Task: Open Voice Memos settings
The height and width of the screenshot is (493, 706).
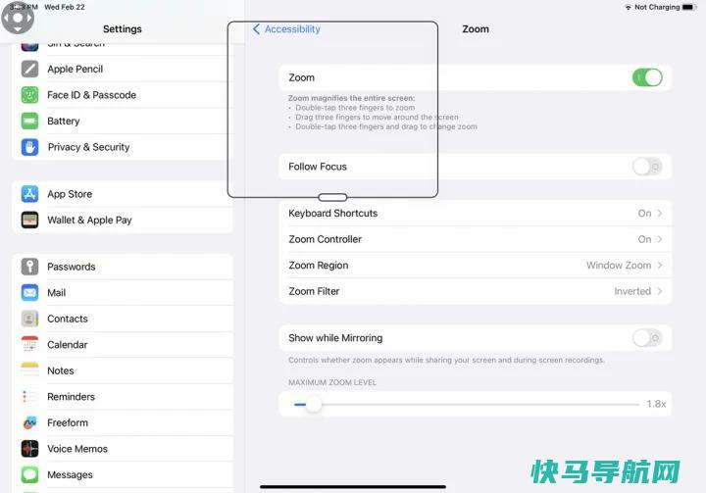Action: tap(123, 449)
